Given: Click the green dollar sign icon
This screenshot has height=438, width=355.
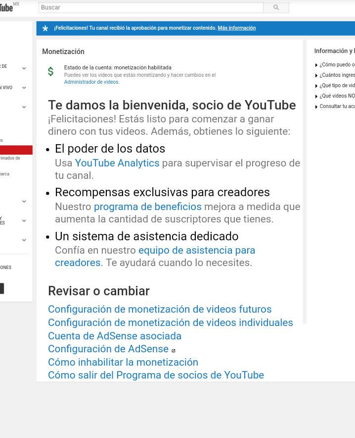Looking at the screenshot, I should coord(50,71).
